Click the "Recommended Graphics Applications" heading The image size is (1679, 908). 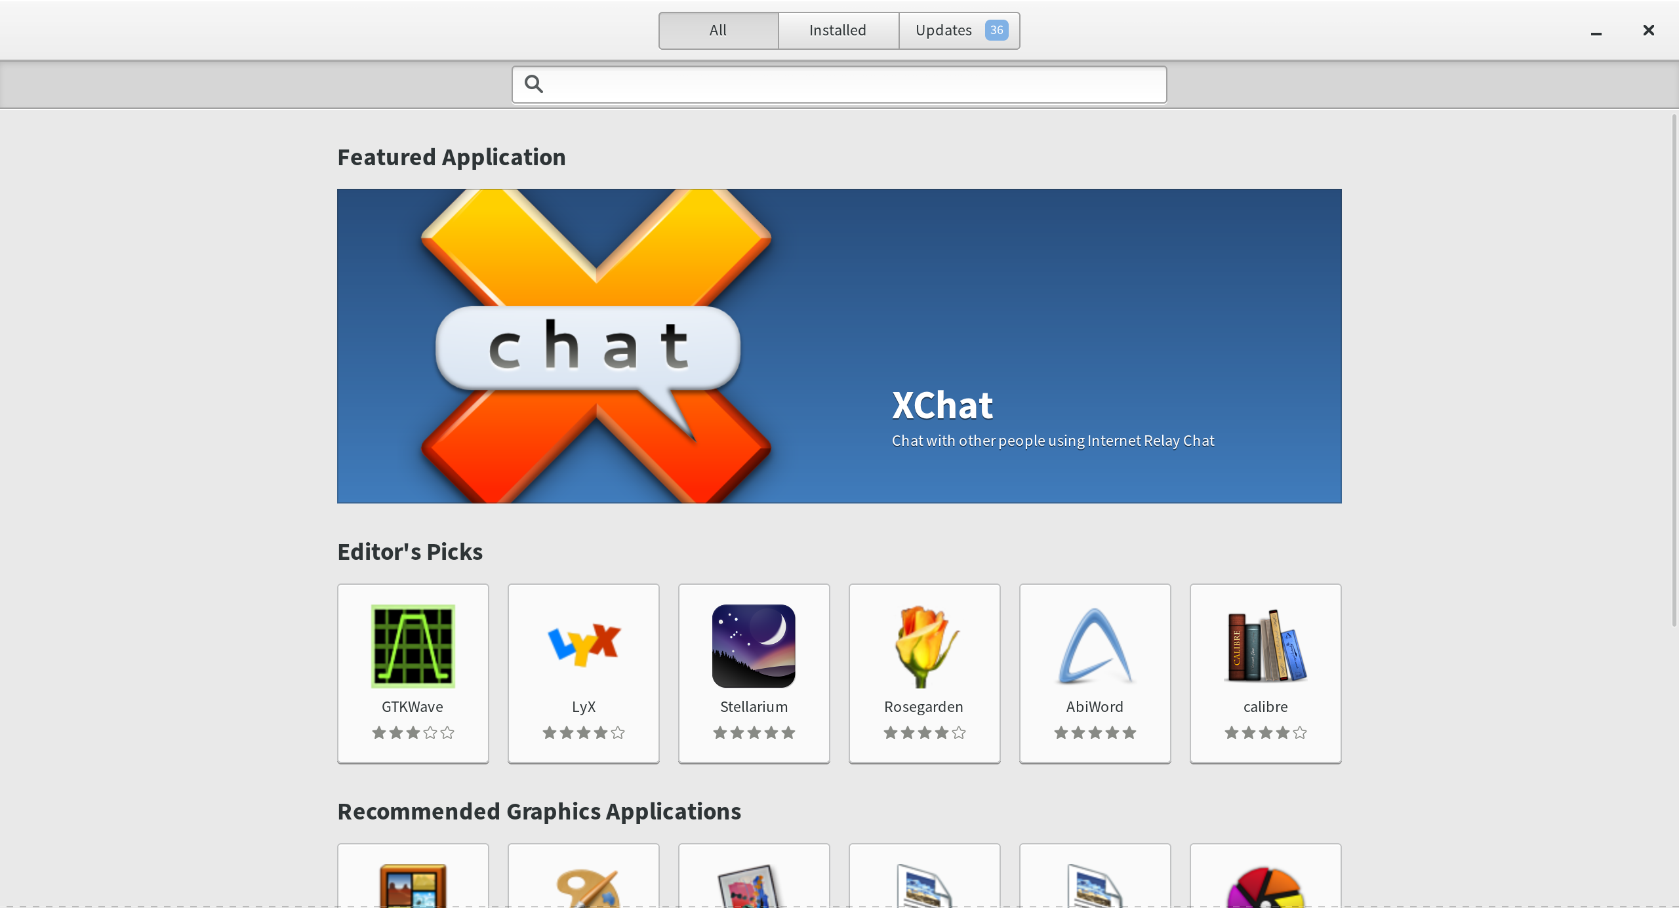539,812
